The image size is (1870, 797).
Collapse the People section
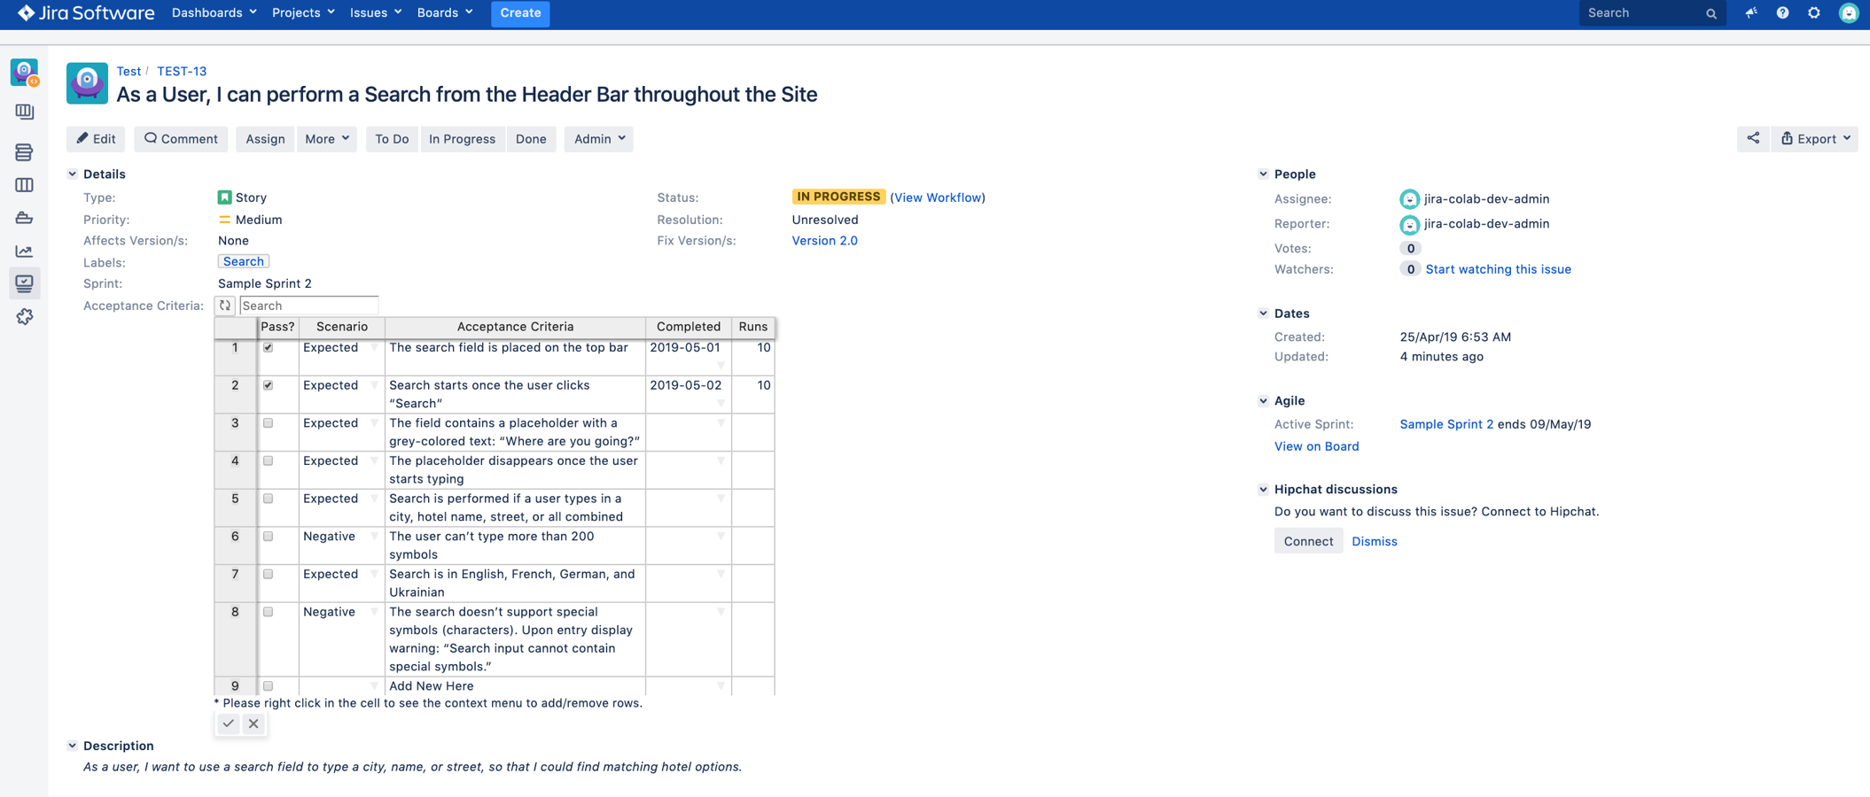point(1263,174)
